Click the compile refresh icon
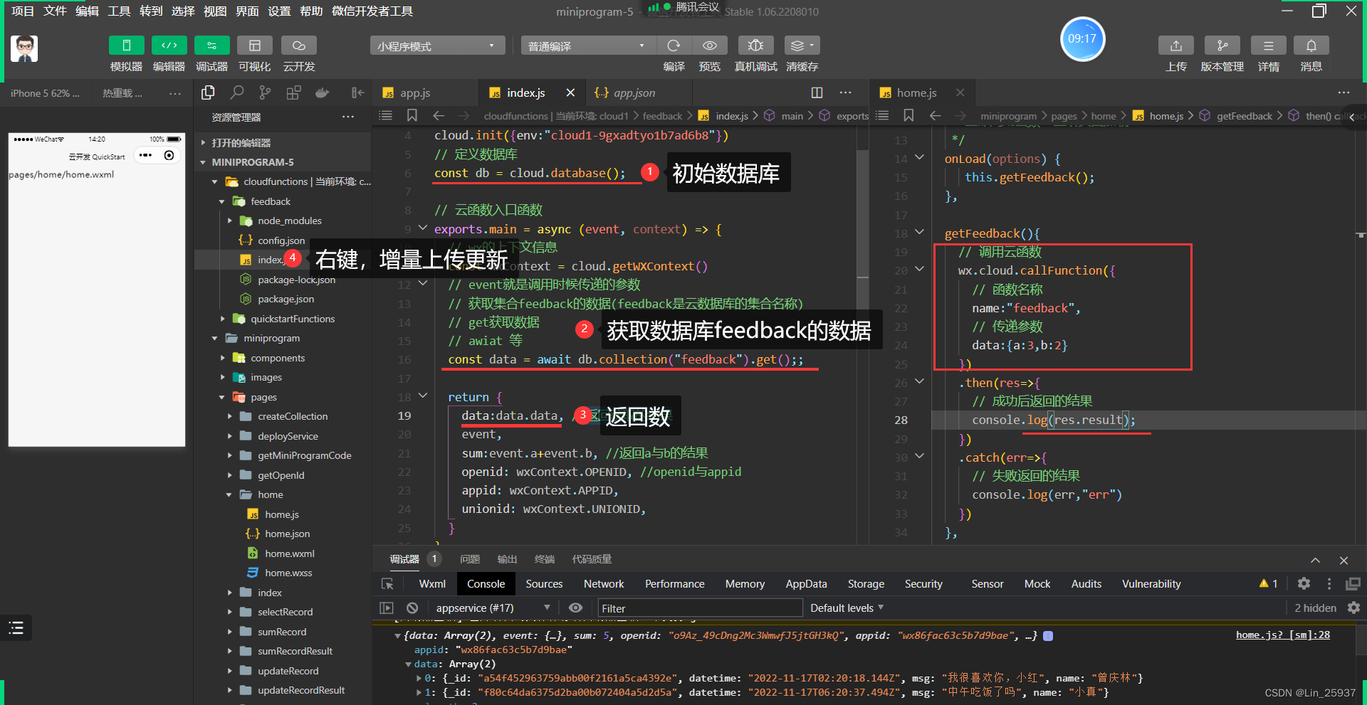The image size is (1367, 705). click(x=674, y=46)
